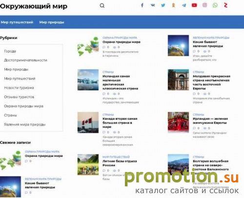Open the search magnifier icon
The height and width of the screenshot is (198, 244).
tap(102, 5)
